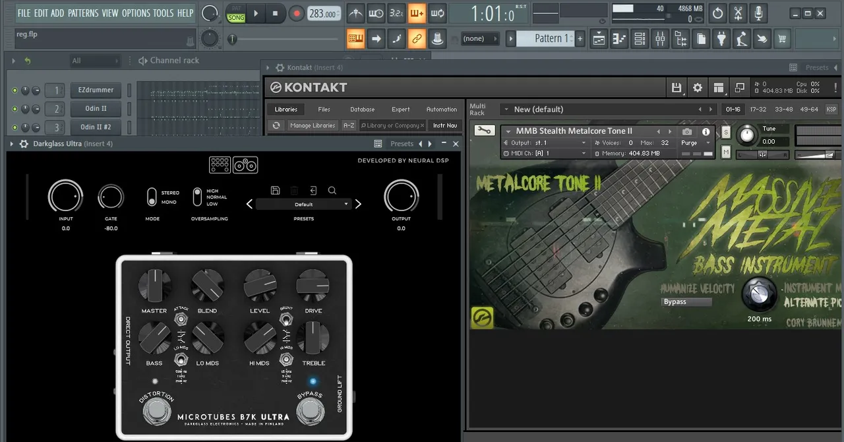
Task: Click the instrument info (i) icon
Action: (x=706, y=131)
